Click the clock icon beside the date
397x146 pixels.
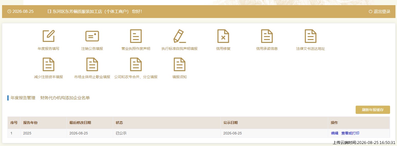pos(9,12)
